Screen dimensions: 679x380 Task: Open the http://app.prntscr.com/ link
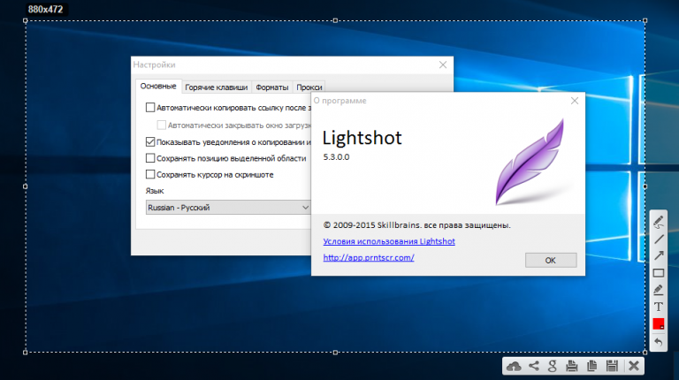(369, 257)
